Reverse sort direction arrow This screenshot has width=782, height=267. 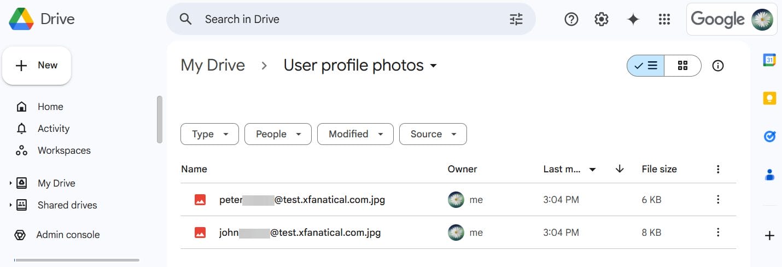[620, 169]
